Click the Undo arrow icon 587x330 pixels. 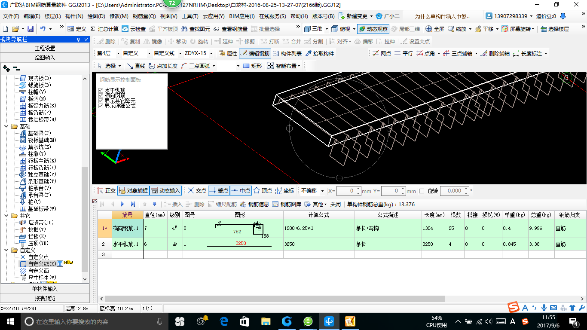[x=43, y=29]
